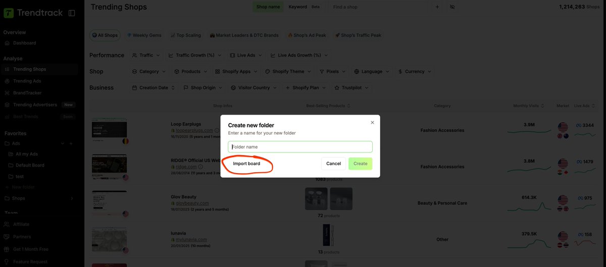Open the Category filter dropdown
Viewport: 606px width, 267px height.
coord(148,72)
